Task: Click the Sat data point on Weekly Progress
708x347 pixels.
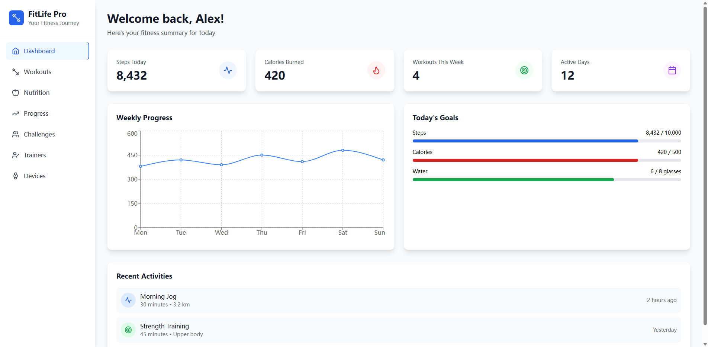Action: click(x=342, y=150)
